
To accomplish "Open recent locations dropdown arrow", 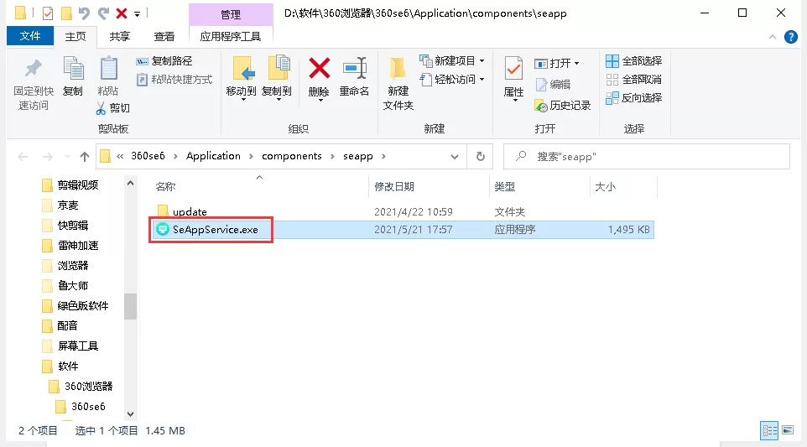I will point(67,156).
